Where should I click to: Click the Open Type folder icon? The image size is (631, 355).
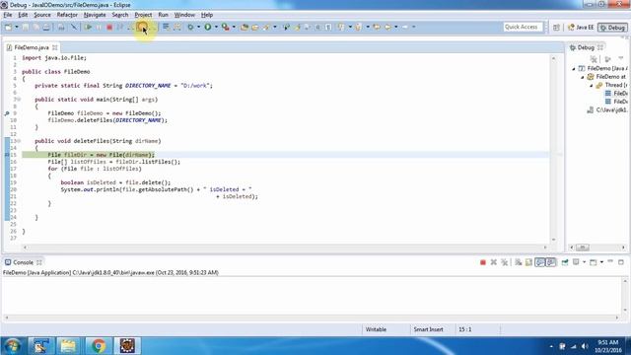click(255, 27)
